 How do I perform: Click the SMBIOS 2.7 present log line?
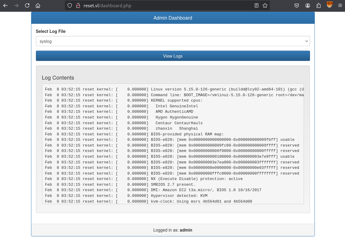tap(120, 185)
